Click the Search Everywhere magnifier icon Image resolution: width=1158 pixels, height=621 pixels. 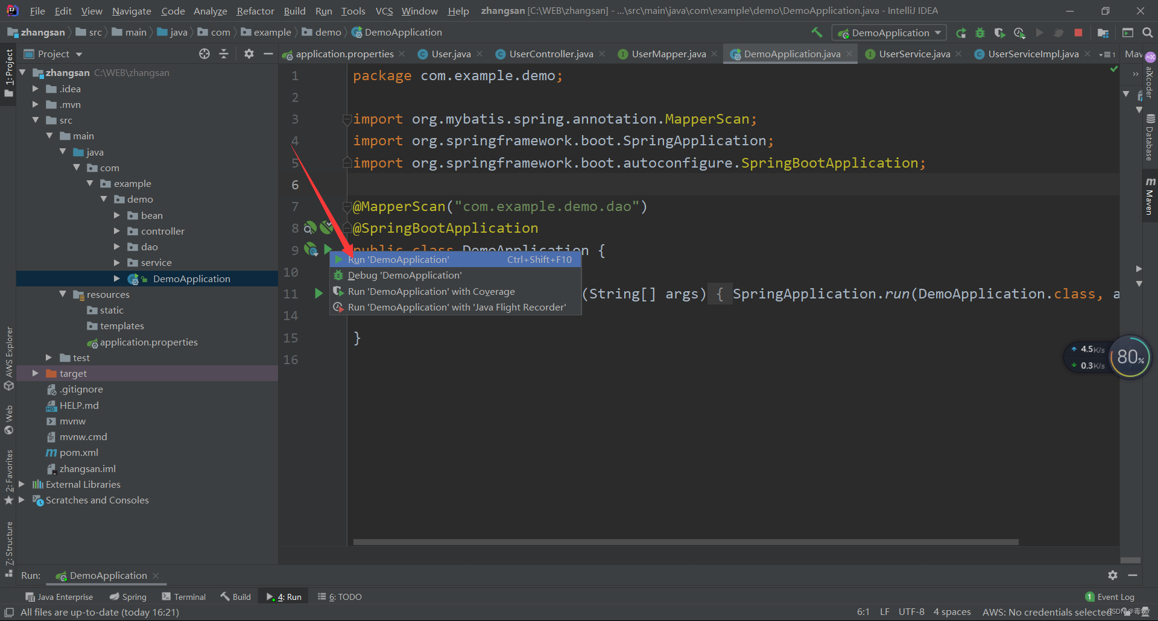[x=1148, y=33]
